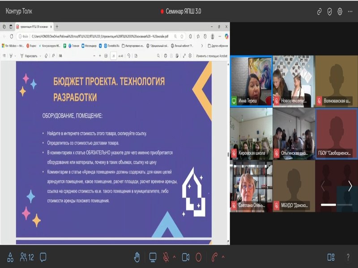The height and width of the screenshot is (268, 358).
Task: Open Контур Толк settings gear
Action: [x=340, y=12]
